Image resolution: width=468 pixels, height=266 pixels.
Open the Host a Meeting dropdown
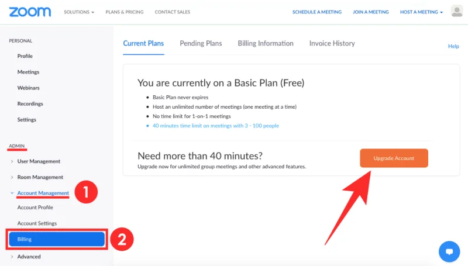coord(421,12)
